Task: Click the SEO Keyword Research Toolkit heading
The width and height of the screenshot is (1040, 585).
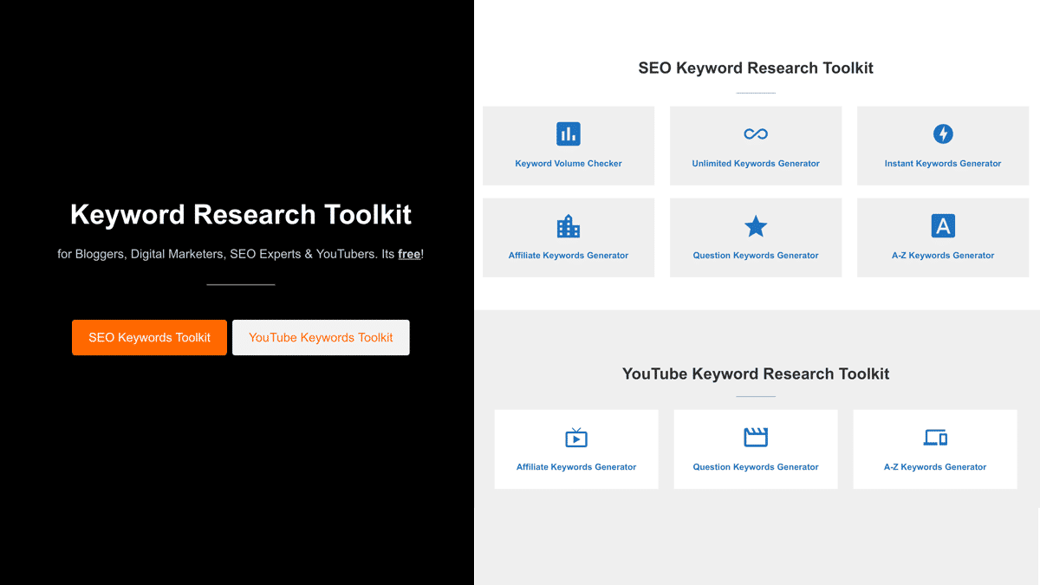Action: coord(756,68)
